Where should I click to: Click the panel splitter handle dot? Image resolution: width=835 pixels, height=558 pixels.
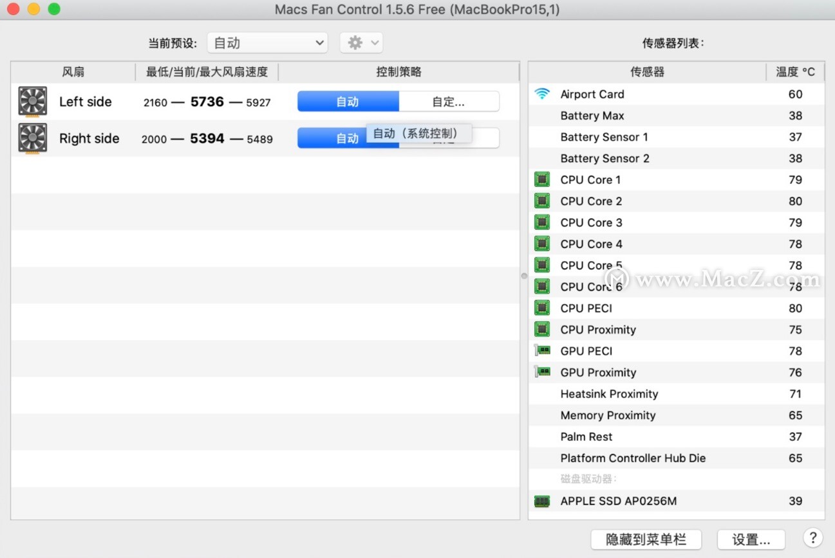pos(524,276)
